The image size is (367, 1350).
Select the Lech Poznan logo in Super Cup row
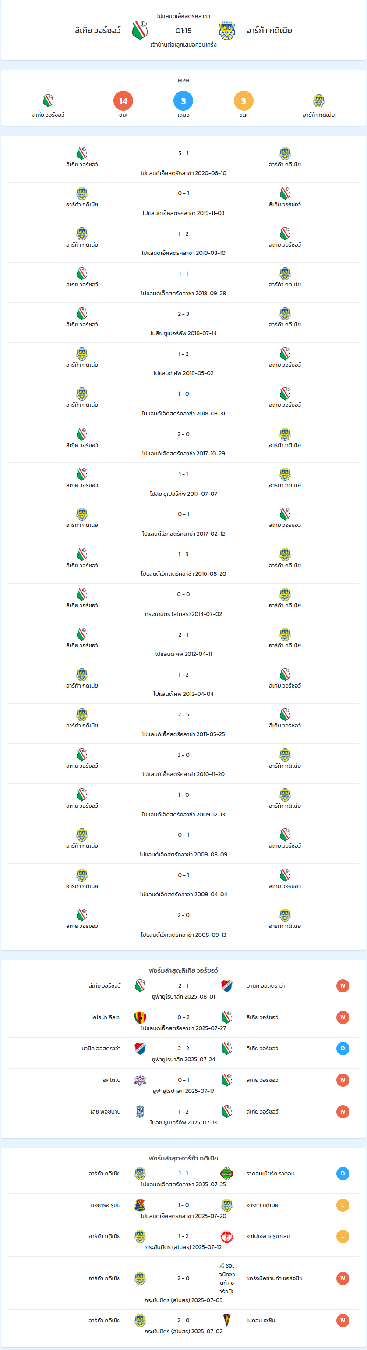coord(140,1112)
